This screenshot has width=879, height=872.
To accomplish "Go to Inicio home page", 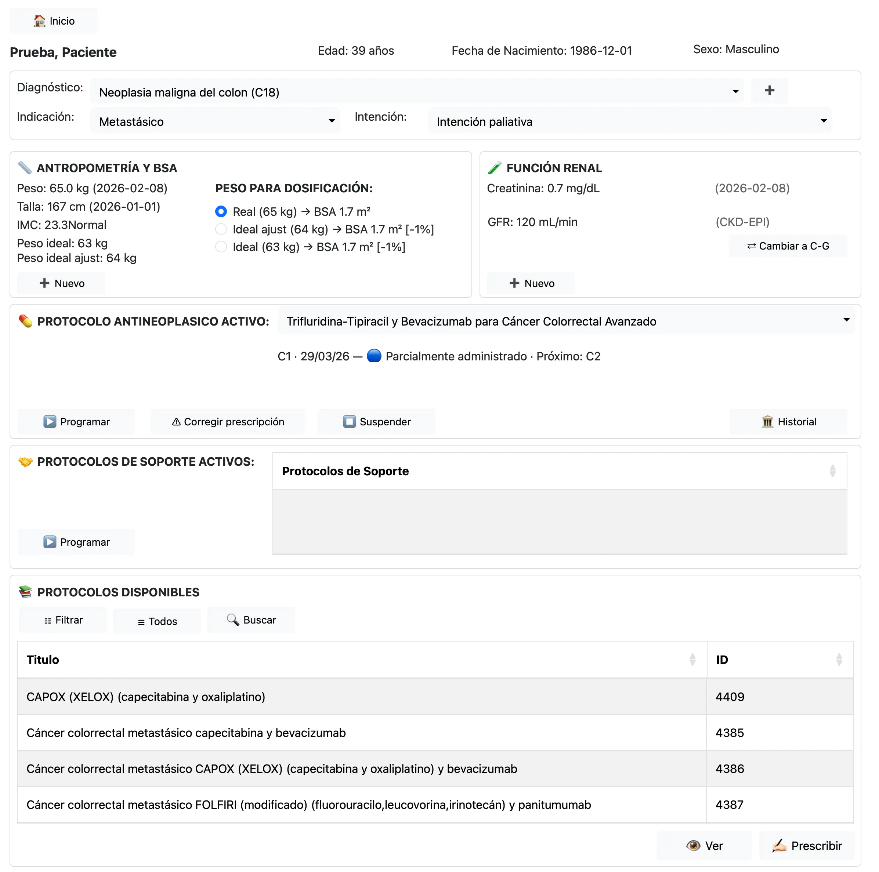I will (54, 21).
